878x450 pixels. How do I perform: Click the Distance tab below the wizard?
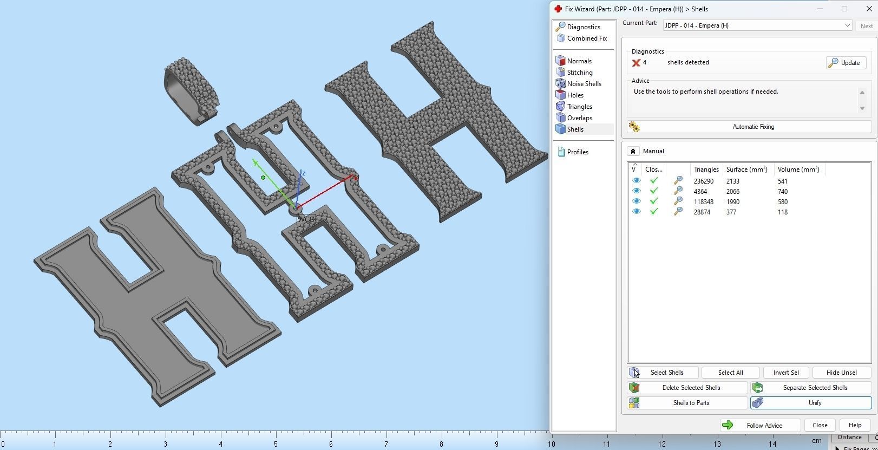(850, 438)
